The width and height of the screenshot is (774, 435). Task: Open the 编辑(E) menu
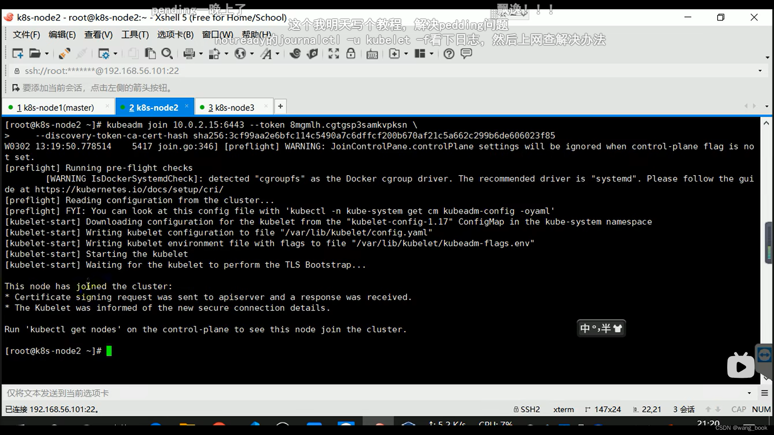62,35
